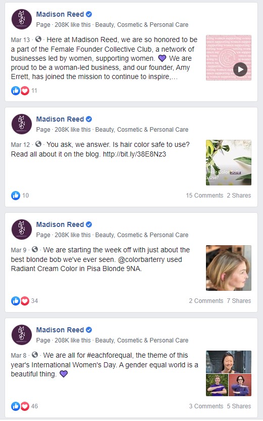Play the Female Founder Collective video
The image size is (263, 421).
240,69
